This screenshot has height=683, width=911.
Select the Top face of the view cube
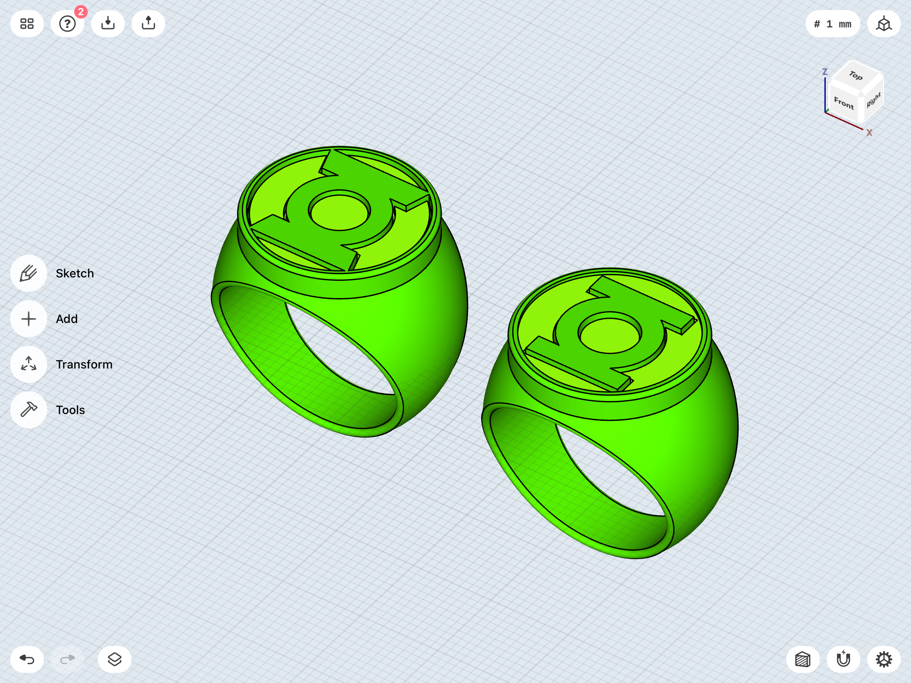(856, 76)
